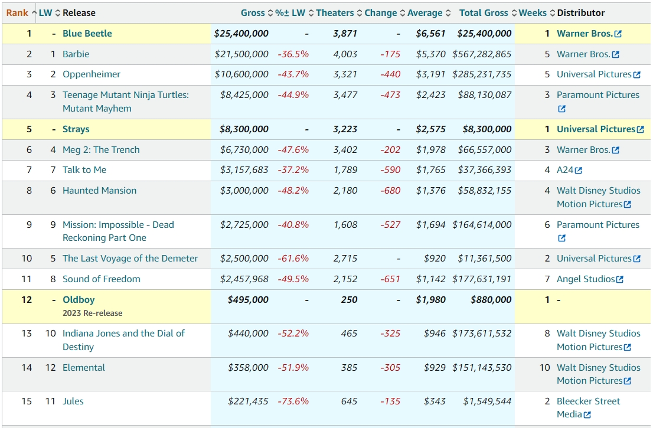
Task: Click external link icon in Meg 2 distributor cell
Action: (x=616, y=150)
